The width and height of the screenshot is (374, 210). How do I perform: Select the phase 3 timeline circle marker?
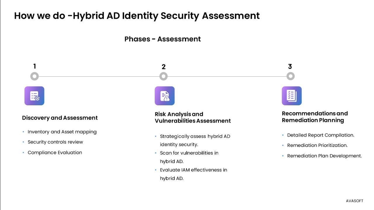pyautogui.click(x=290, y=76)
